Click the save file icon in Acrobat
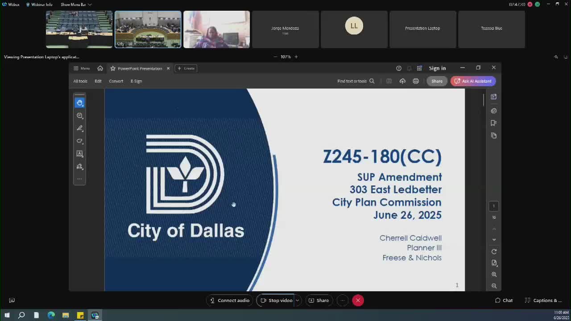This screenshot has height=321, width=571. (x=389, y=81)
